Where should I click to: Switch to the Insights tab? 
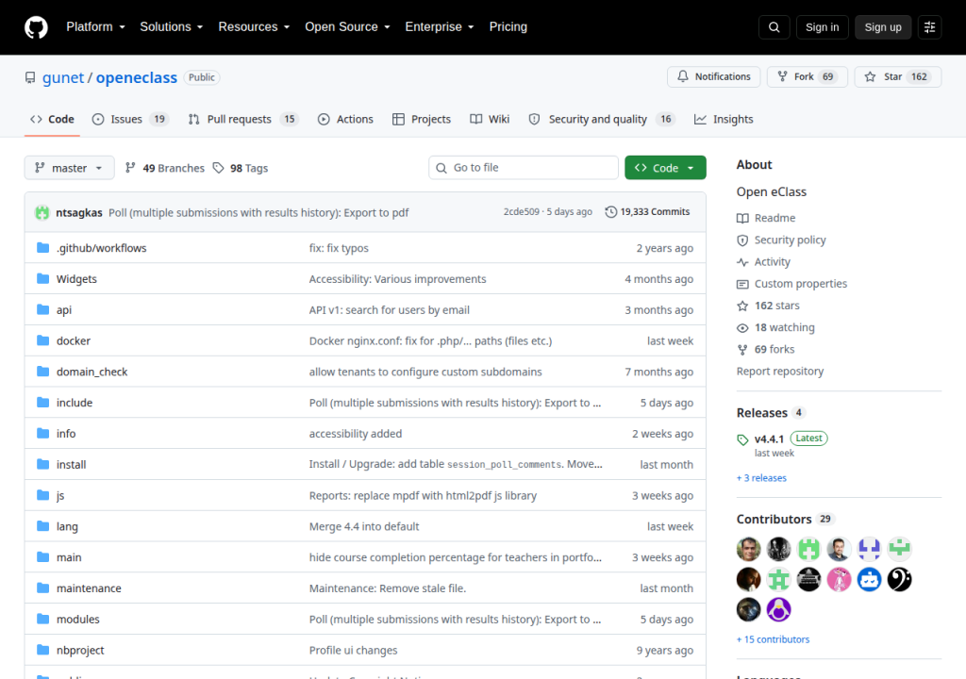(x=724, y=120)
